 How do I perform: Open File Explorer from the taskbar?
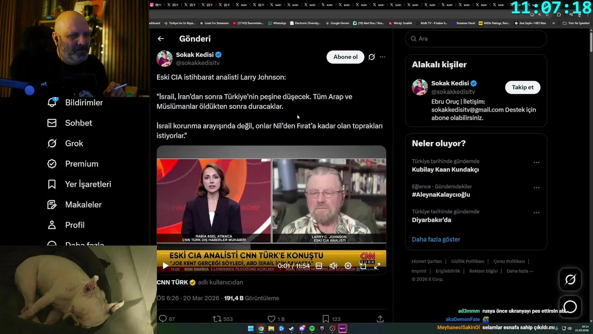271,328
